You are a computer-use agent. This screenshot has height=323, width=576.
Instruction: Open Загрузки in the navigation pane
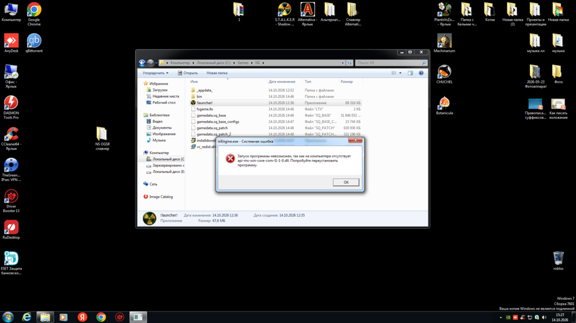(x=160, y=90)
